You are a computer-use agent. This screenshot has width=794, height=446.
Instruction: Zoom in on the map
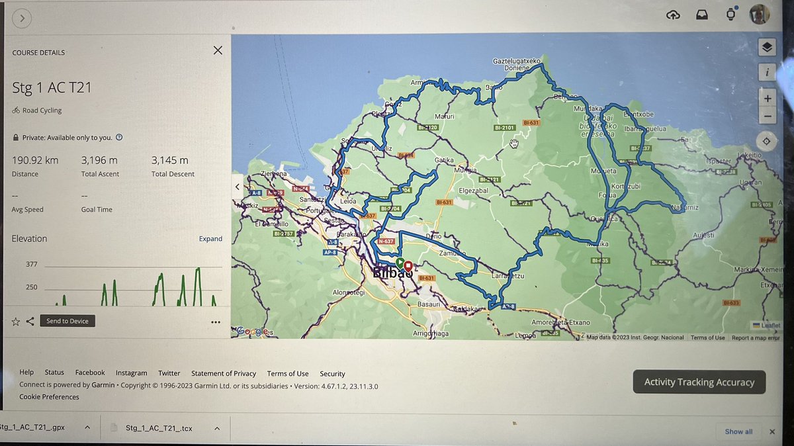click(x=767, y=99)
